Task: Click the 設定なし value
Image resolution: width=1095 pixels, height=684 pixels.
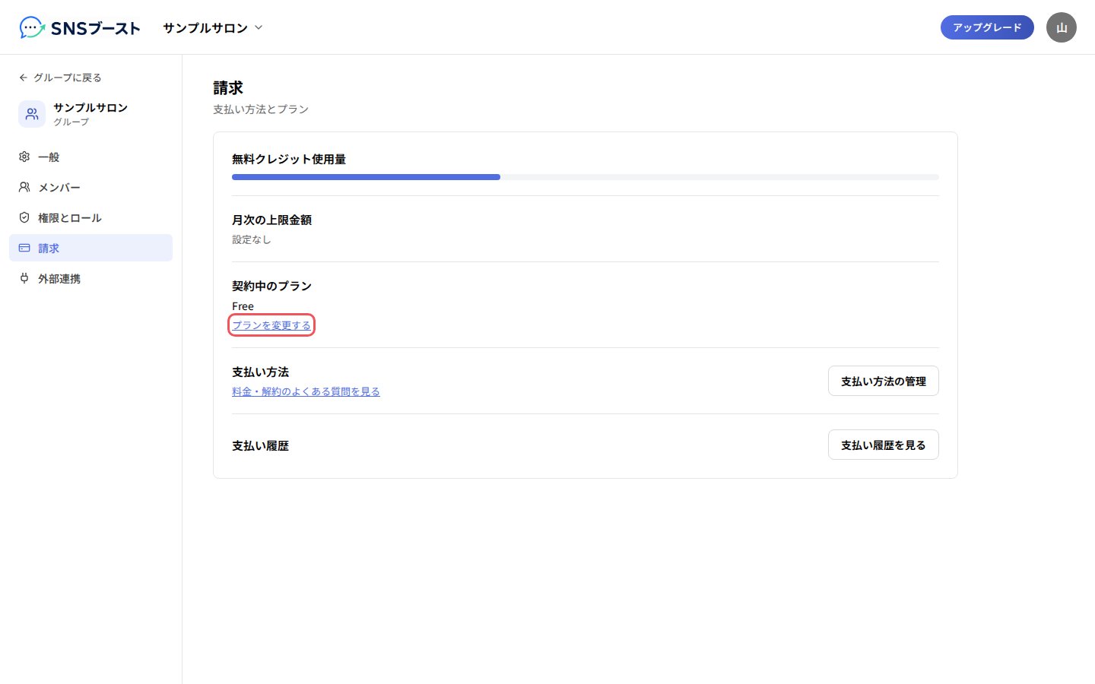Action: click(x=251, y=239)
